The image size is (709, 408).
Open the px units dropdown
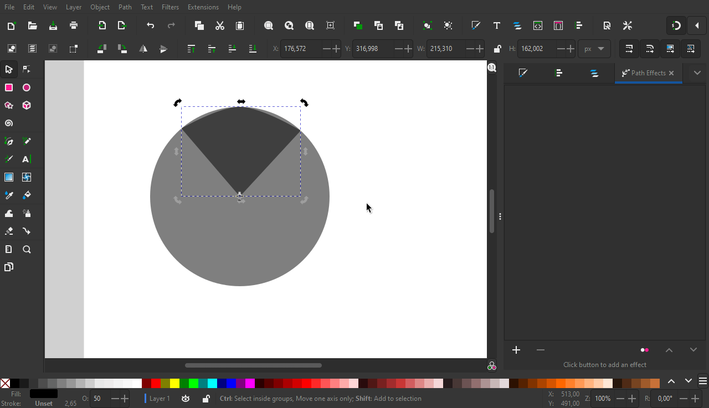(x=594, y=49)
